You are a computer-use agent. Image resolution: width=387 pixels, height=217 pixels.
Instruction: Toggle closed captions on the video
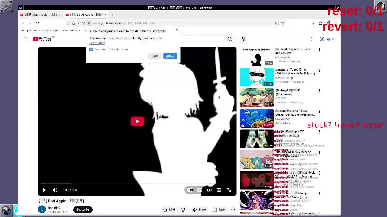pos(200,190)
